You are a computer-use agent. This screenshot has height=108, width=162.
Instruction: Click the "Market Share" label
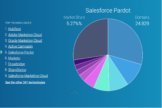pos(74,17)
